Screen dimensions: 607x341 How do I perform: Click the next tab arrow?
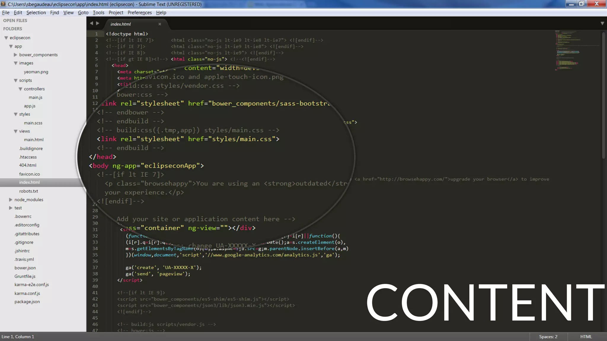tap(98, 23)
